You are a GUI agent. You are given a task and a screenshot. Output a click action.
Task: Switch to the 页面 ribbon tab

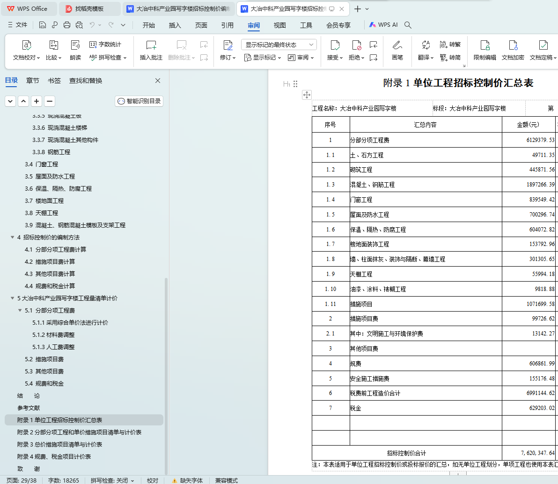201,25
